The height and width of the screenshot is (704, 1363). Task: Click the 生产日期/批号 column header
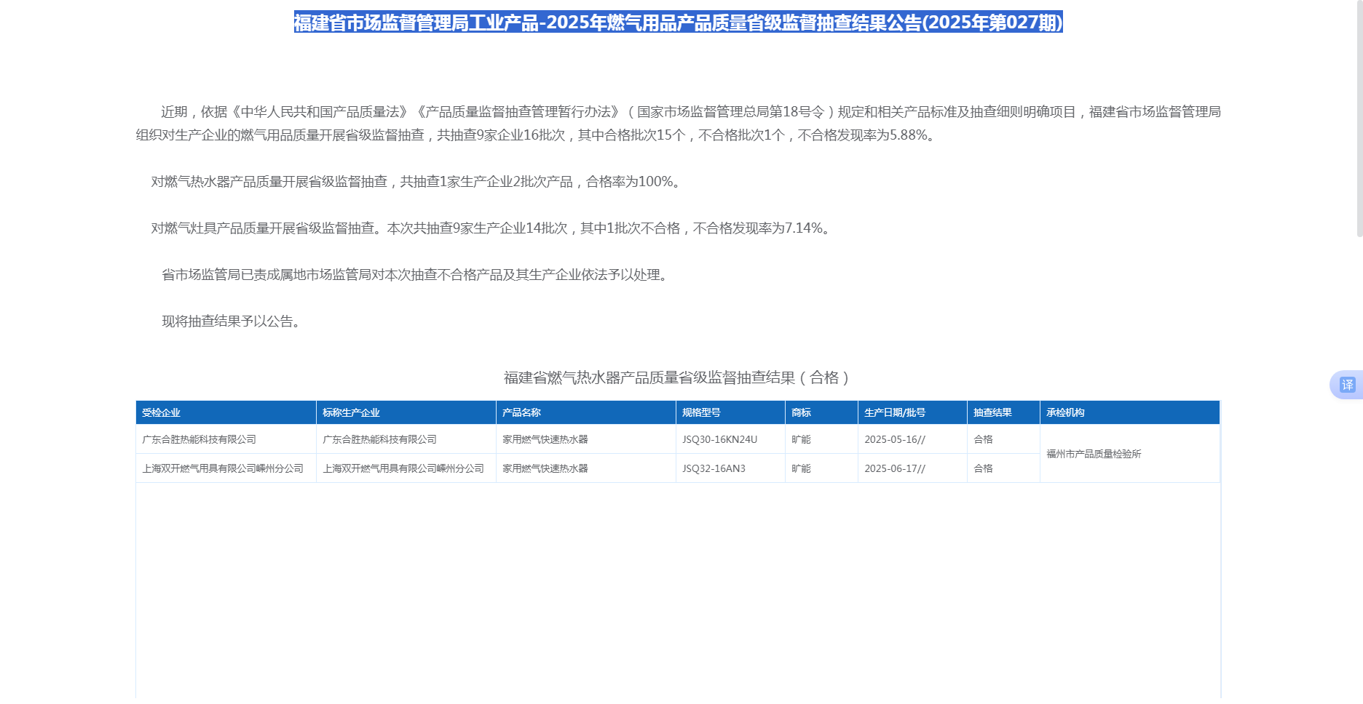pos(894,412)
